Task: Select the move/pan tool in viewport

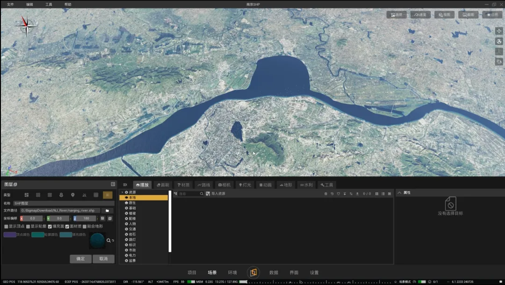Action: coord(499,31)
